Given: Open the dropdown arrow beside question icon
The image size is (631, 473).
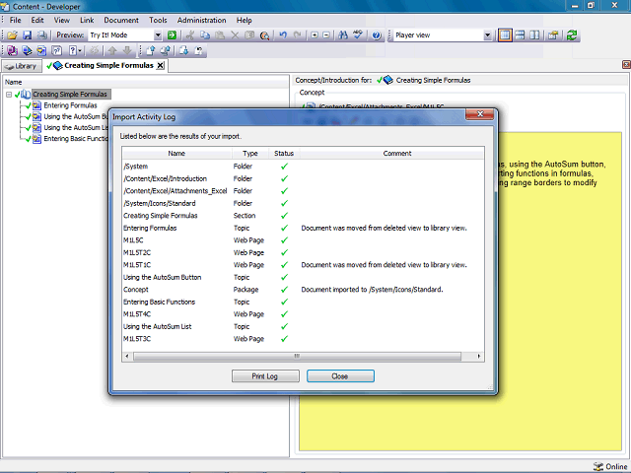Looking at the screenshot, I should pyautogui.click(x=80, y=50).
